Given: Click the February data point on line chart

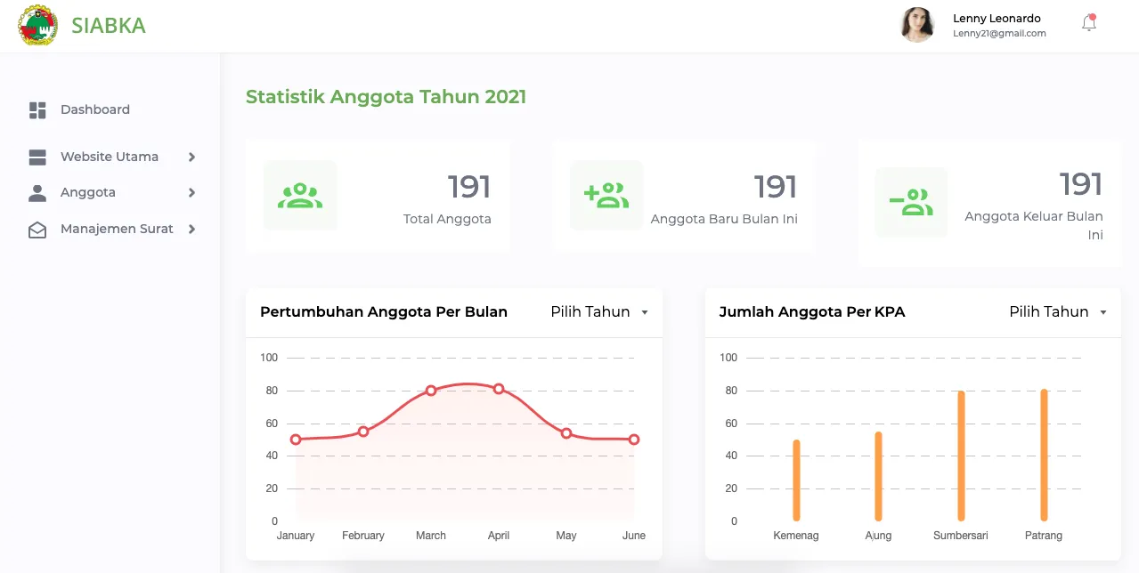Looking at the screenshot, I should [x=363, y=432].
